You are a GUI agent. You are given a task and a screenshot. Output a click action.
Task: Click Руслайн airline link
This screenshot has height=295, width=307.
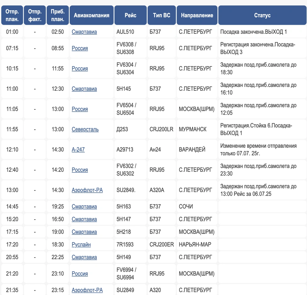point(81,245)
